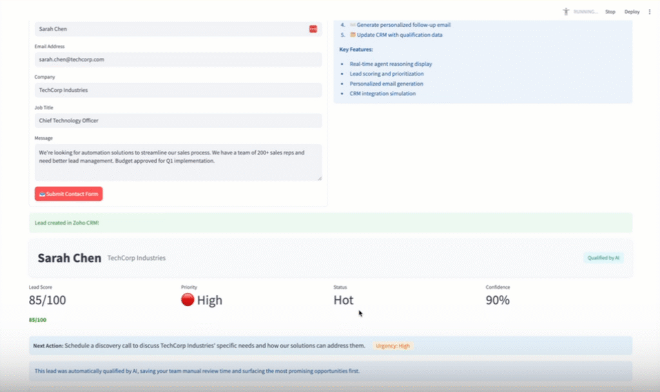Image resolution: width=660 pixels, height=392 pixels.
Task: Click the Job Title input field
Action: [178, 120]
